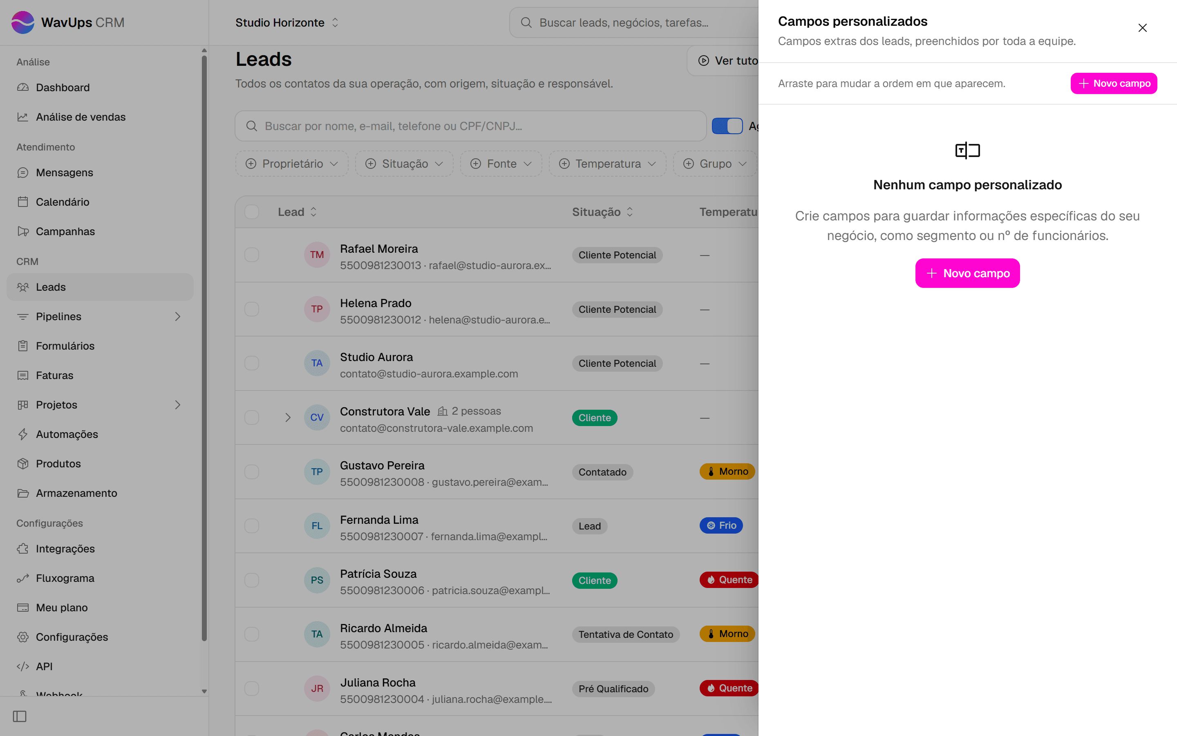Viewport: 1177px width, 736px height.
Task: Click the WavUps logo icon
Action: pyautogui.click(x=23, y=22)
